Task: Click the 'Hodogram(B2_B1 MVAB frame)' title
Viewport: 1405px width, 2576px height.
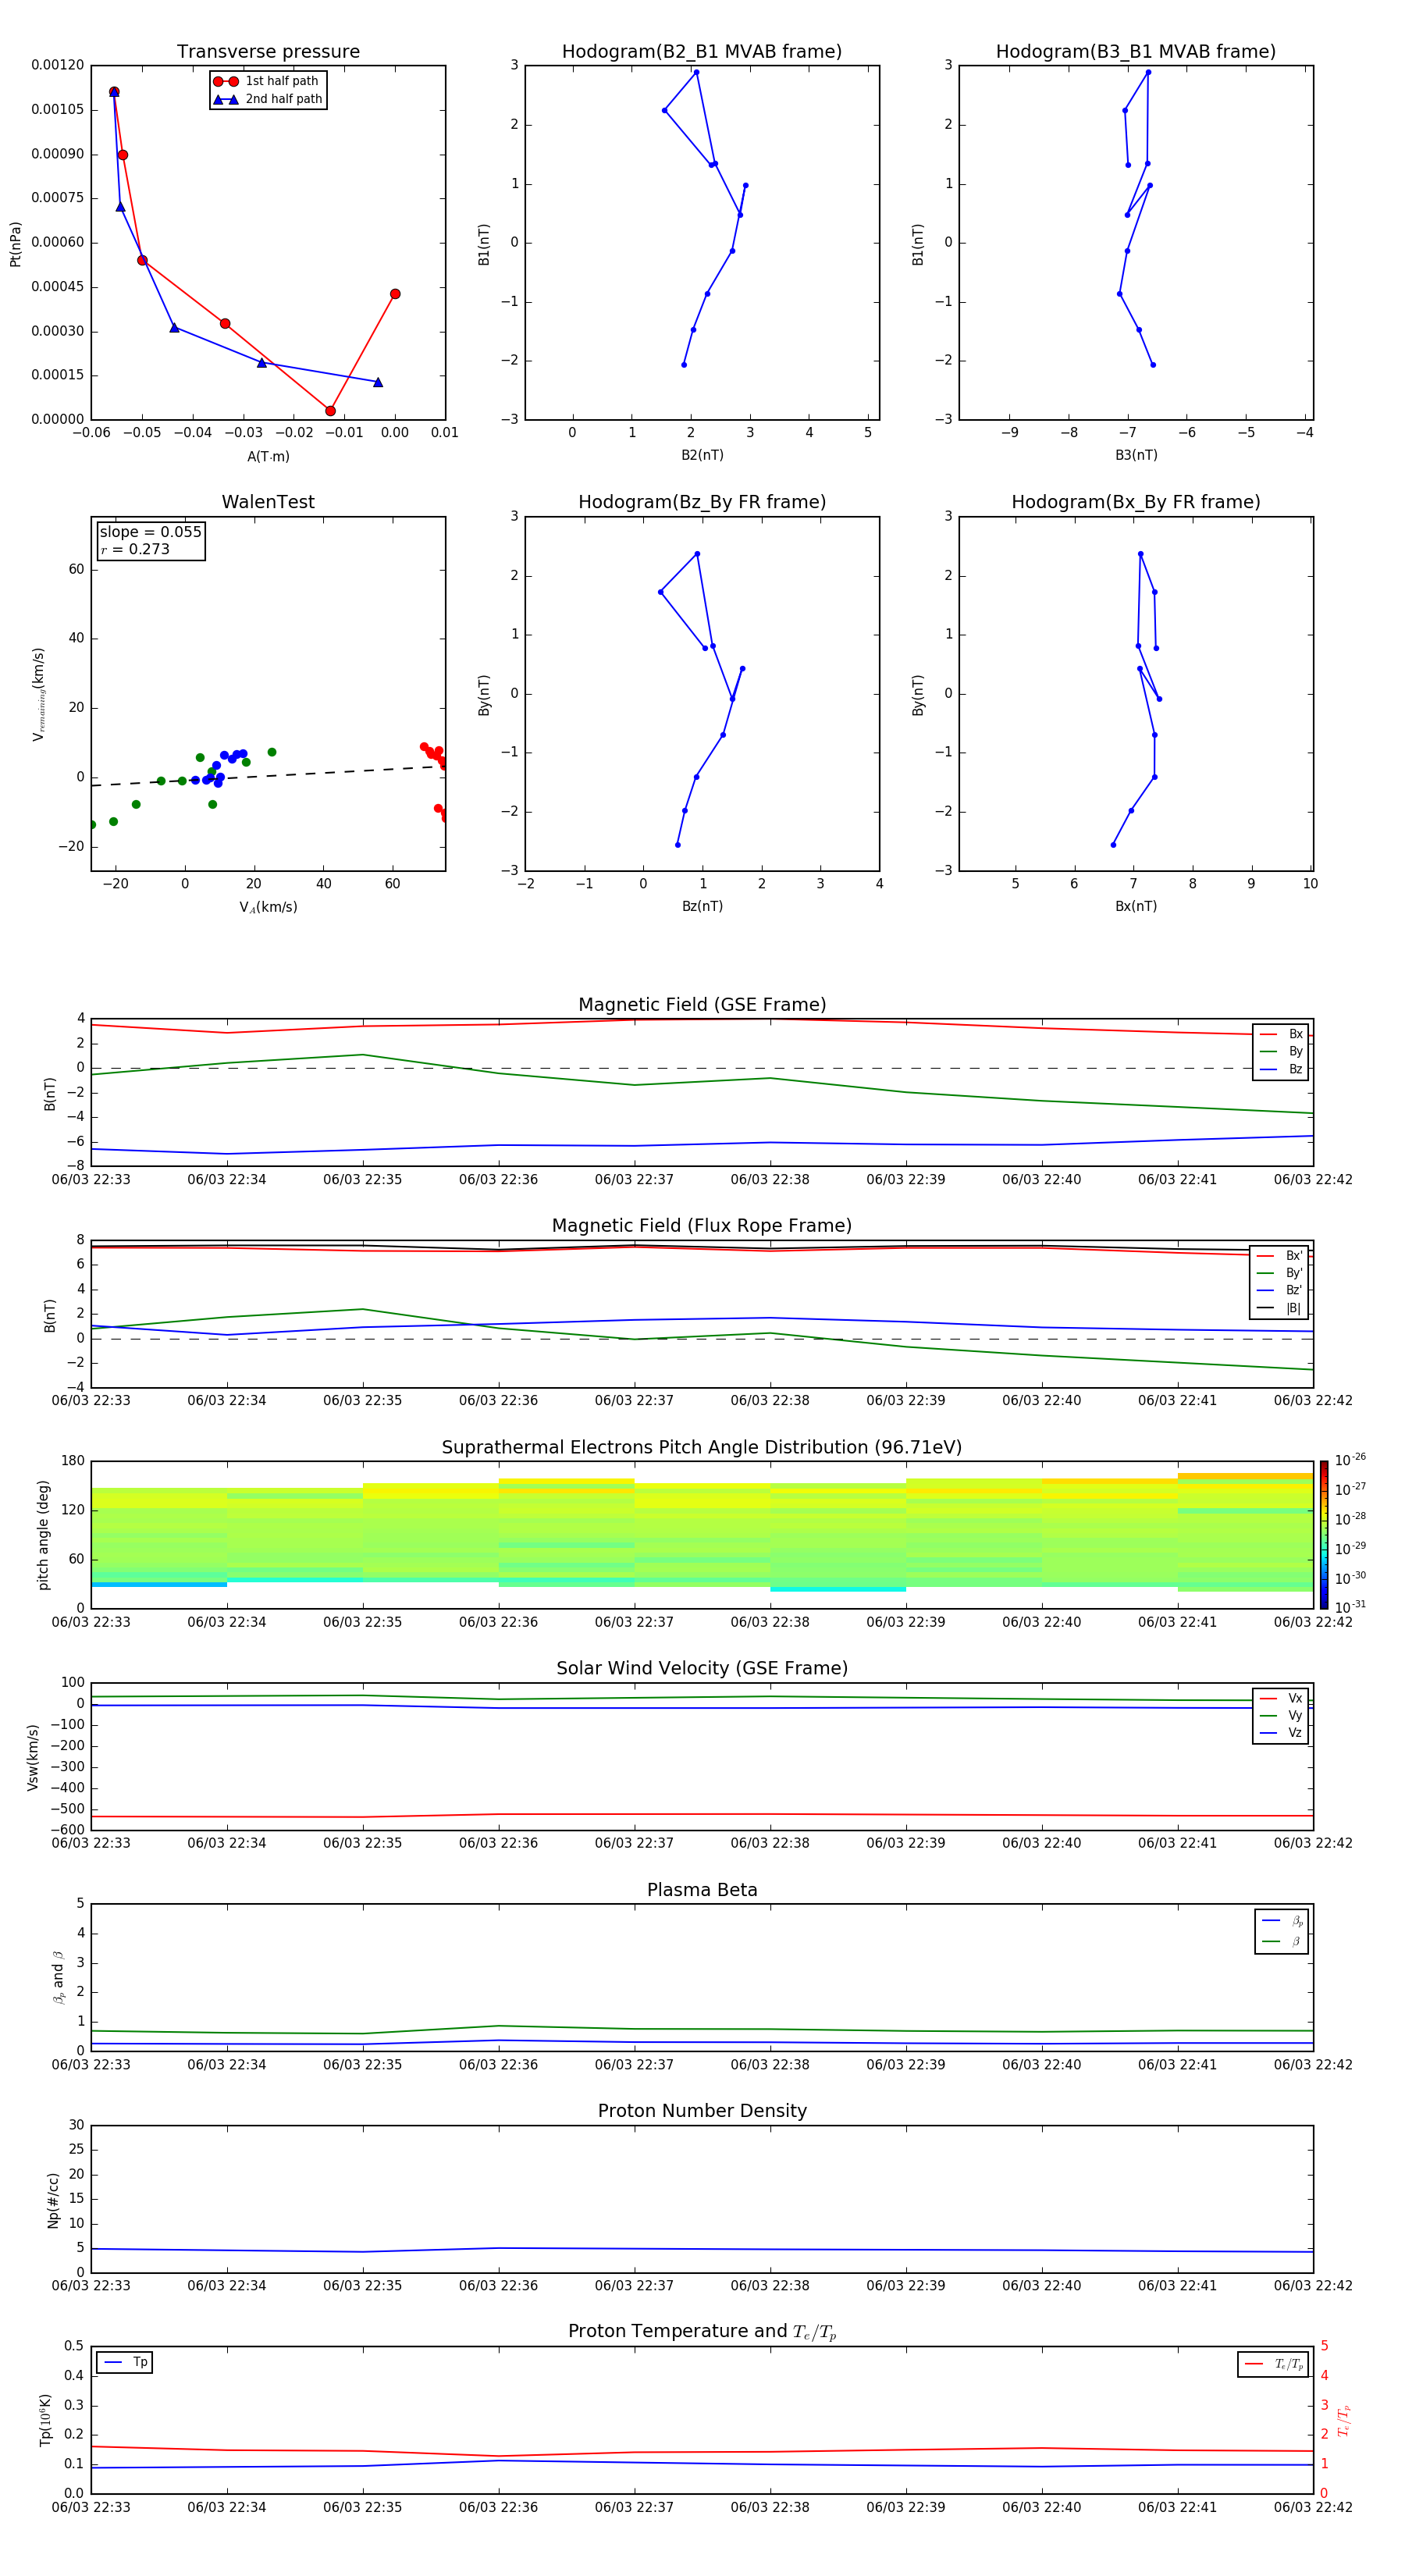Action: [702, 52]
